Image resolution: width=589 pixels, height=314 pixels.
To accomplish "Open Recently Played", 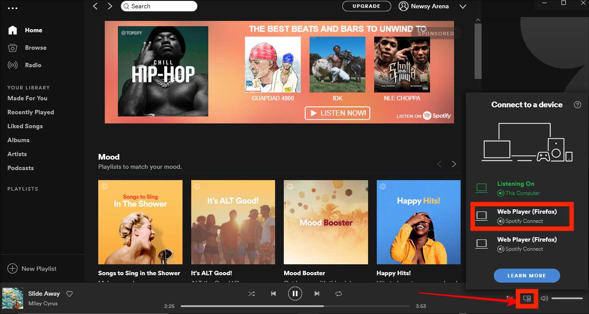I will (x=31, y=112).
